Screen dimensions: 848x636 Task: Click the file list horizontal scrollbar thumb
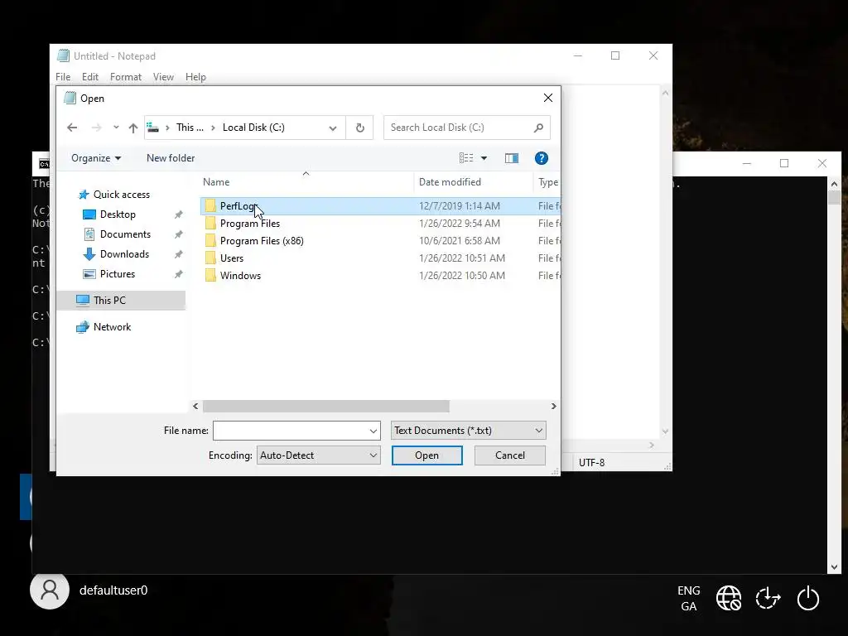[325, 406]
